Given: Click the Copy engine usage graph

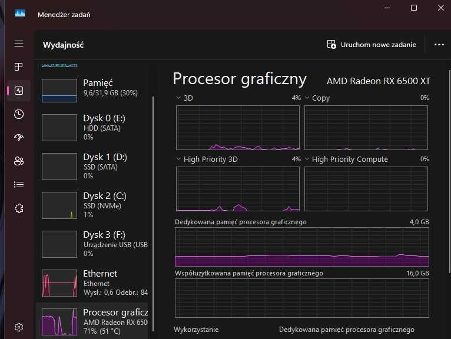Looking at the screenshot, I should point(366,128).
